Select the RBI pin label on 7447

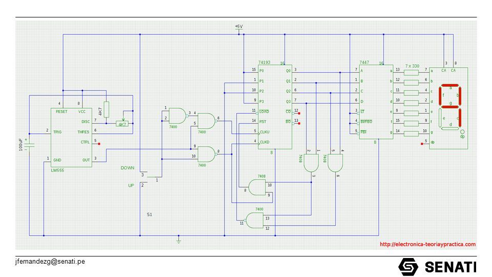(363, 132)
